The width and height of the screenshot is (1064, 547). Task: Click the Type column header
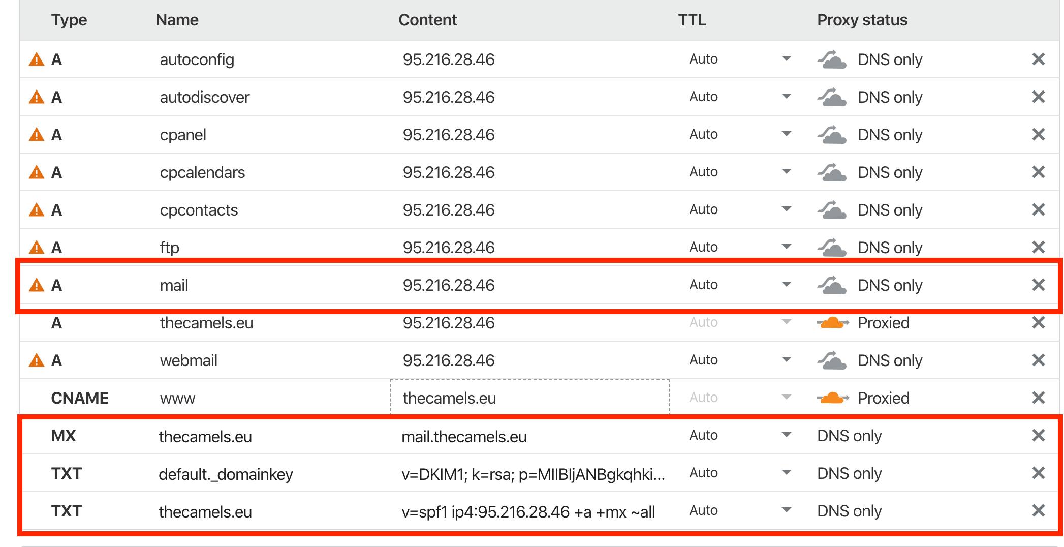pos(69,20)
